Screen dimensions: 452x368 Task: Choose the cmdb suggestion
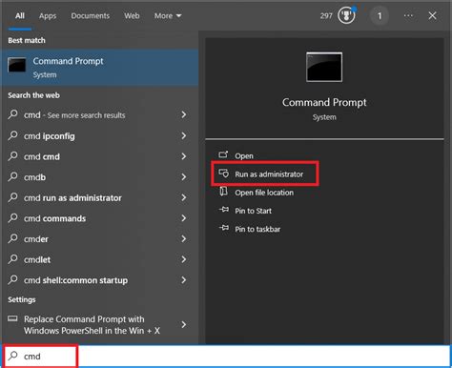[x=99, y=177]
